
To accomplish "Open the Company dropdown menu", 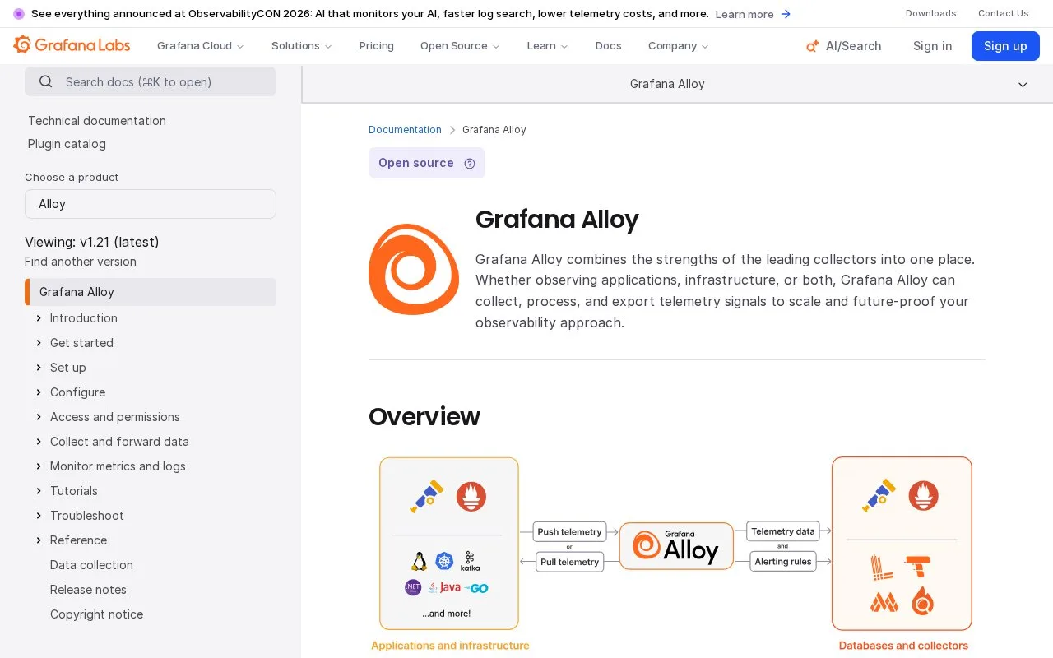I will (x=679, y=46).
